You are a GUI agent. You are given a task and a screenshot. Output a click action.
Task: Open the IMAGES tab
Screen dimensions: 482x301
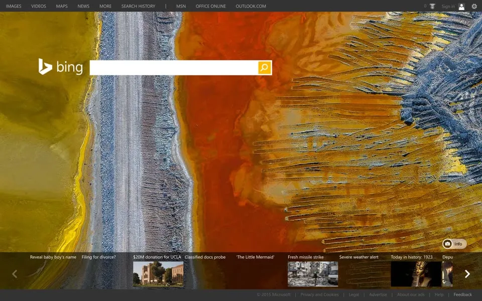point(14,6)
